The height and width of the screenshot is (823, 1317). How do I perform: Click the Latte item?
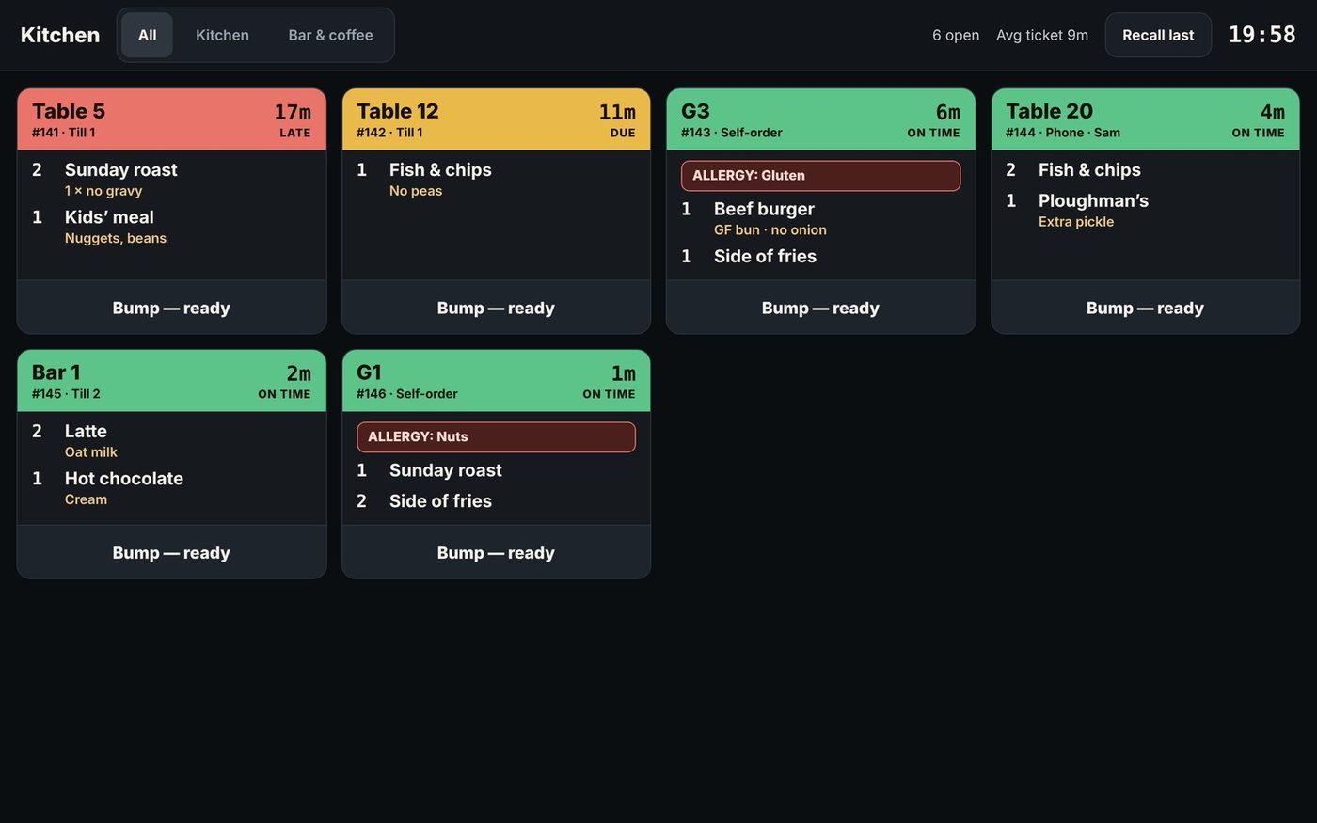point(86,431)
